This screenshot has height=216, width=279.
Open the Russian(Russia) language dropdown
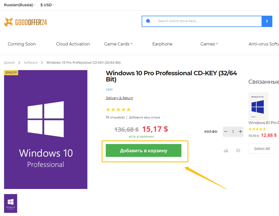pos(19,5)
